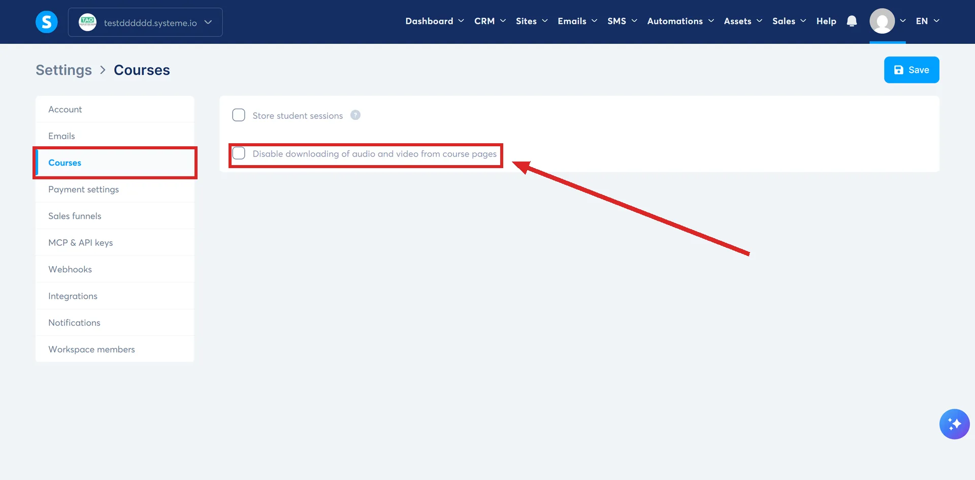Open the Automations dropdown menu
This screenshot has width=975, height=480.
pos(680,21)
